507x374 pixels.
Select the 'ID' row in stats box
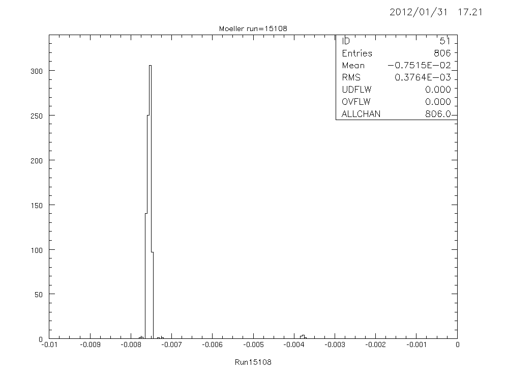pos(396,41)
